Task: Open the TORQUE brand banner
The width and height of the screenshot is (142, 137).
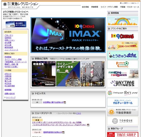Action: tap(123, 121)
